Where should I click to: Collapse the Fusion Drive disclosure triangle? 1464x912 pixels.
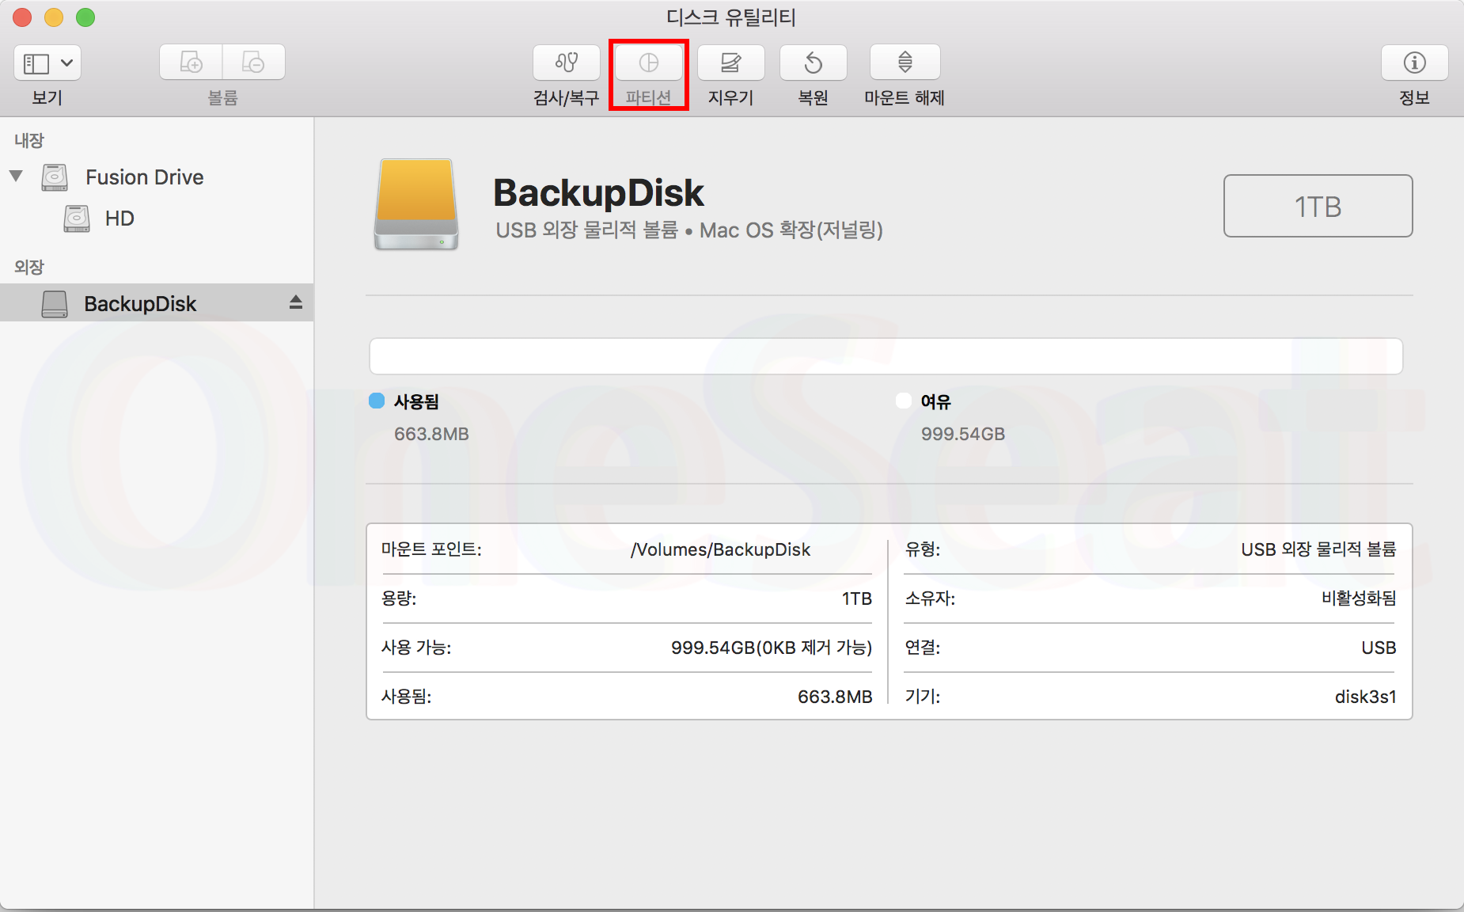pyautogui.click(x=16, y=176)
